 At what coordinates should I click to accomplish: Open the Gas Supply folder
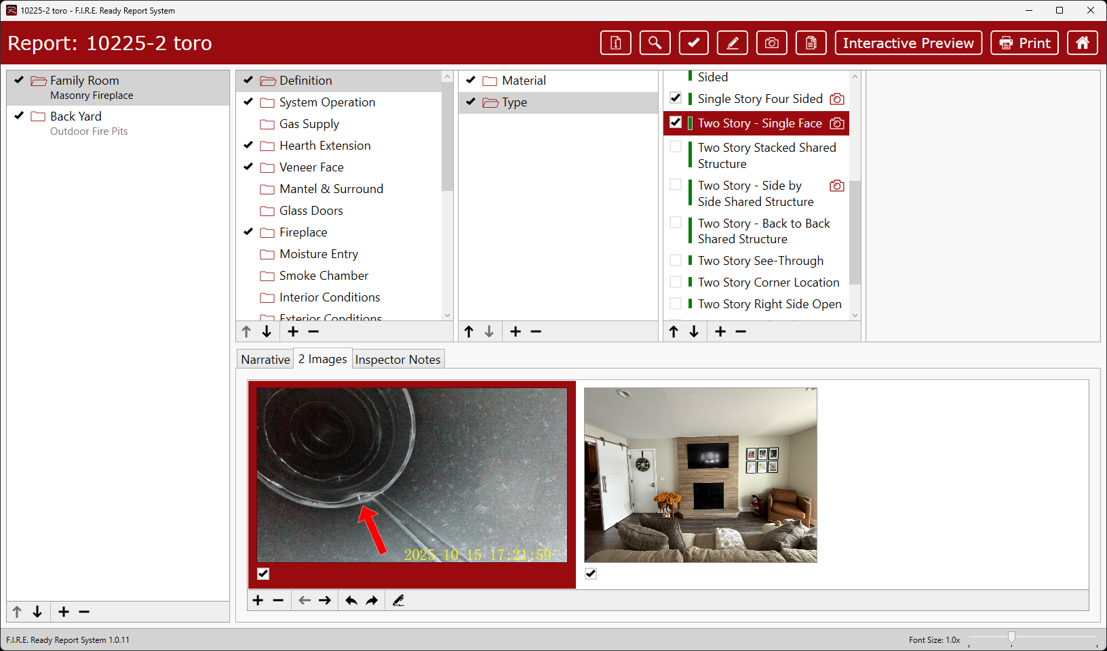(x=309, y=124)
